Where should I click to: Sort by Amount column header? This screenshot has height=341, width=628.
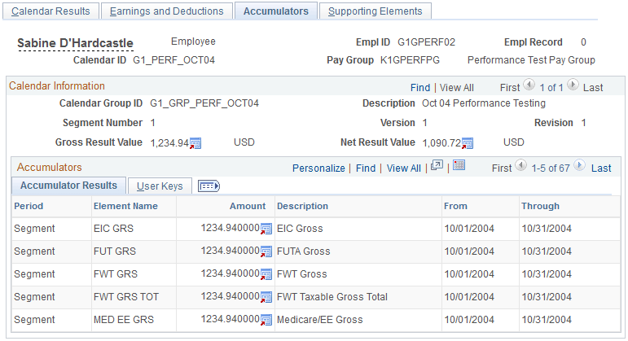[248, 206]
